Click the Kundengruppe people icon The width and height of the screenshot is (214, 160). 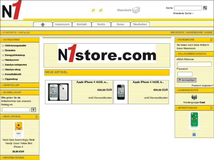pos(194,97)
